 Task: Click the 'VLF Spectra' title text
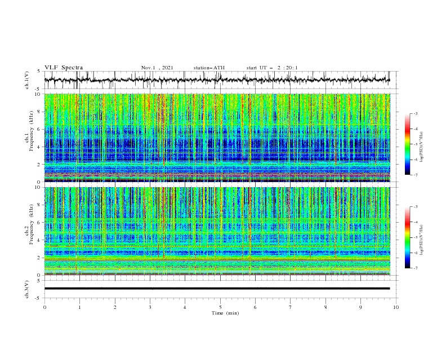click(x=64, y=68)
